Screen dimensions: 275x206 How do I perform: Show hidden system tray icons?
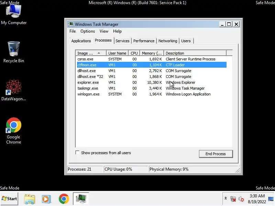tap(225, 198)
